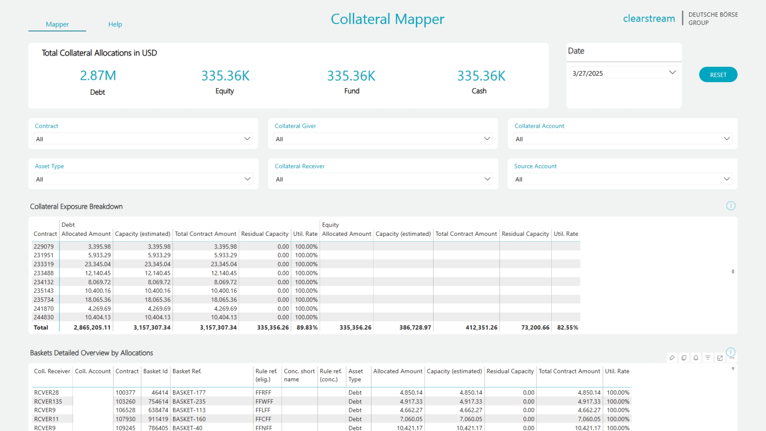The width and height of the screenshot is (766, 431).
Task: Open the Contract filter dropdown
Action: (x=247, y=139)
